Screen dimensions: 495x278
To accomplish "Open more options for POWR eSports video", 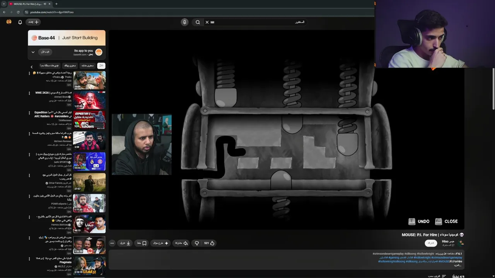I will 29,196.
